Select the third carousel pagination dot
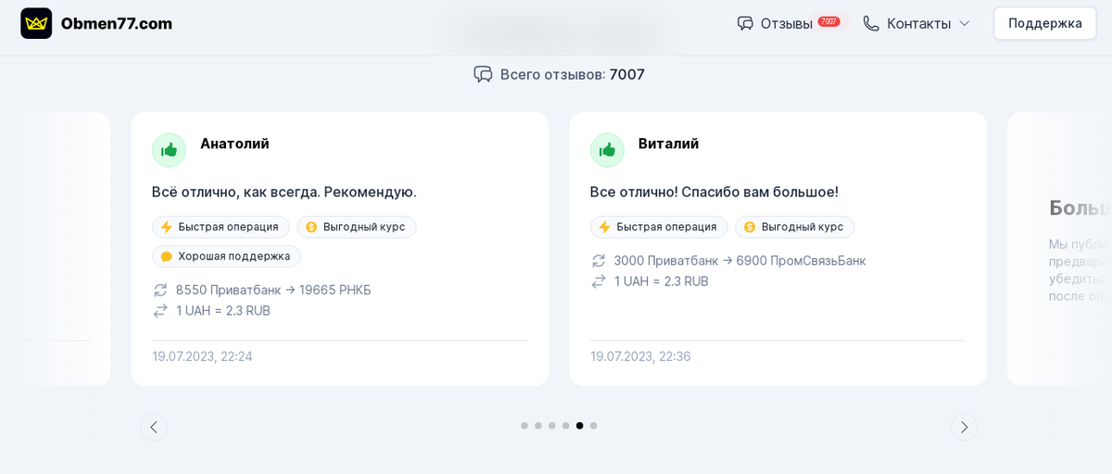Image resolution: width=1112 pixels, height=474 pixels. (552, 426)
